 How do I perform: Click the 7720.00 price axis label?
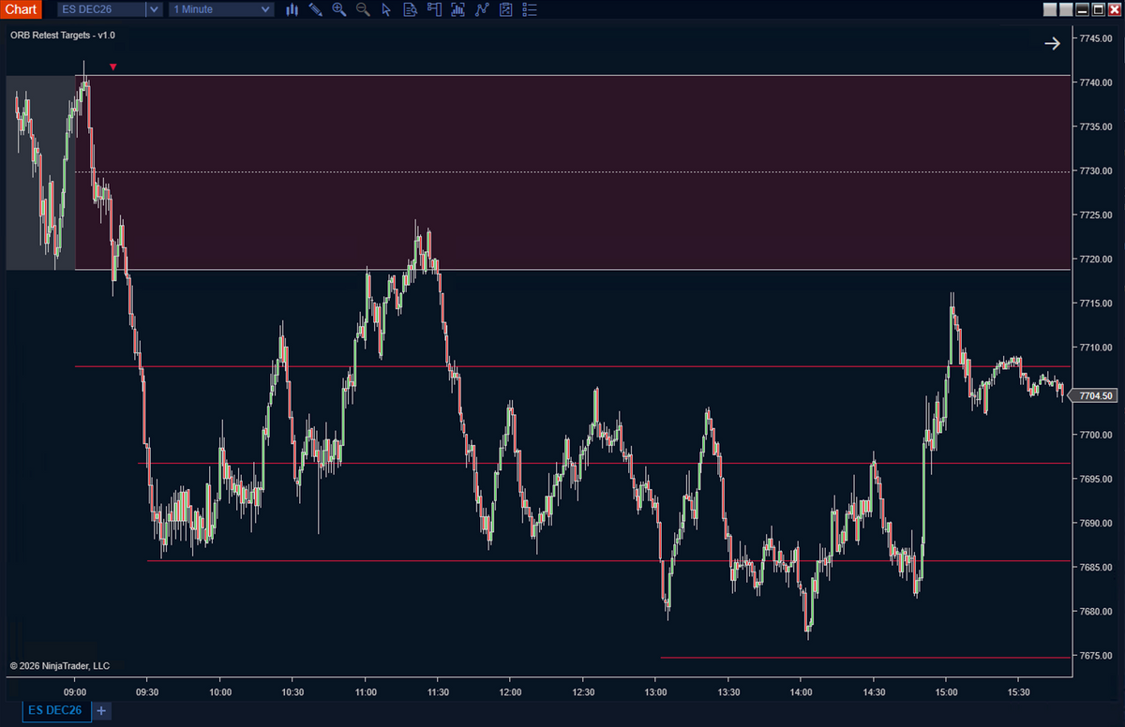pyautogui.click(x=1095, y=260)
